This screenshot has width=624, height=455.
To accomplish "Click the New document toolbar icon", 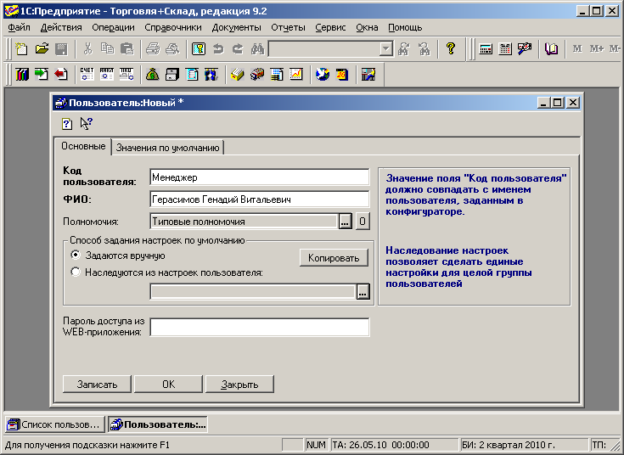I will pos(21,49).
